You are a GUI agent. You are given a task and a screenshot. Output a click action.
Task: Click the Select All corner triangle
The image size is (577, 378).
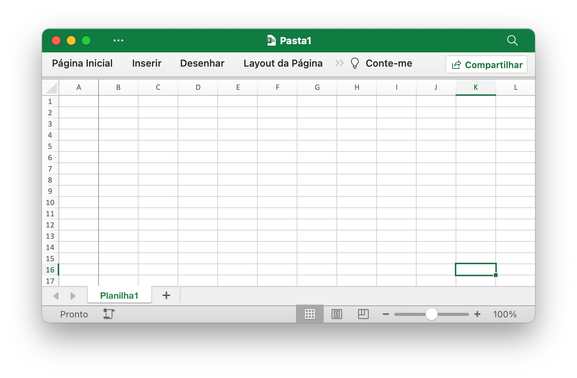click(51, 88)
